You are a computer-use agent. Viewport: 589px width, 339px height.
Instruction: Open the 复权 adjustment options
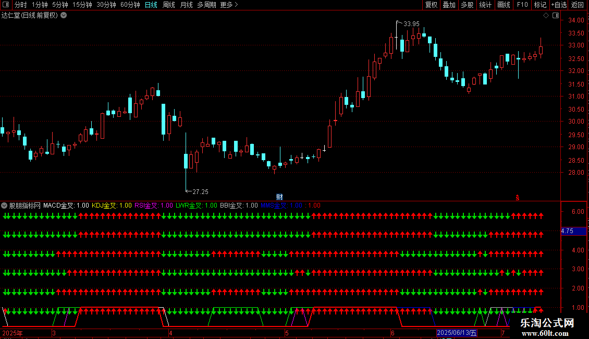(431, 5)
